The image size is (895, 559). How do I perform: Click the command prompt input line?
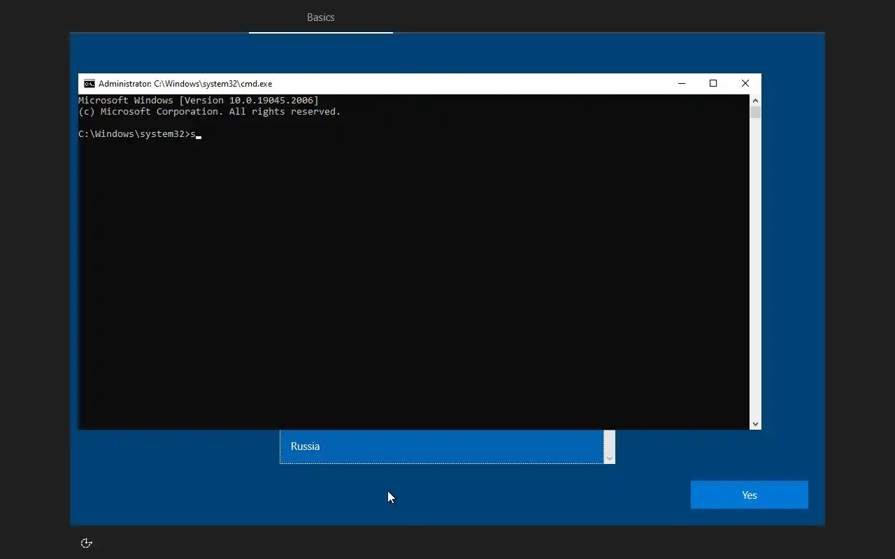tap(140, 134)
